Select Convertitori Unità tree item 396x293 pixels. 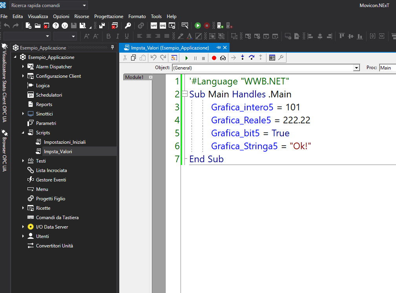point(54,246)
